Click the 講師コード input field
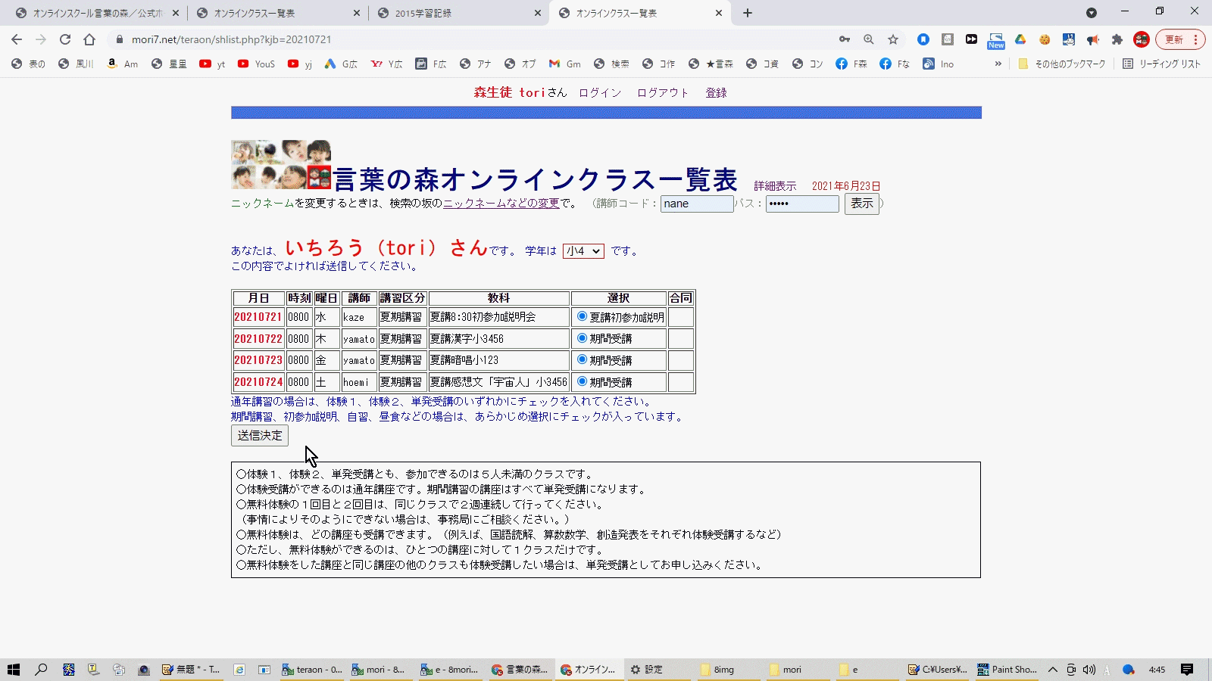 [696, 204]
